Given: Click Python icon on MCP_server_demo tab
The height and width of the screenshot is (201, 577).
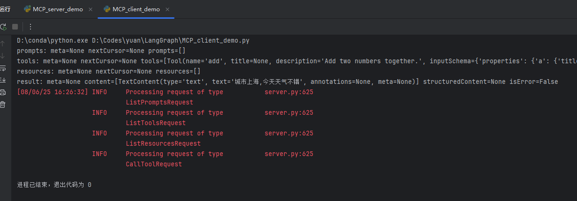Looking at the screenshot, I should click(x=27, y=9).
